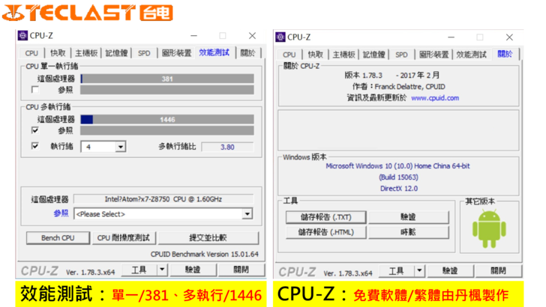Viewport: 546px width, 307px height.
Task: Click CPU-Z app icon in About window title bar
Action: 280,37
